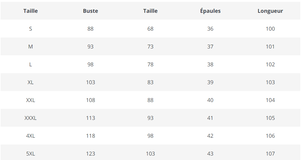Click Longueur value 100 in S row
The height and width of the screenshot is (160, 308).
pyautogui.click(x=270, y=29)
